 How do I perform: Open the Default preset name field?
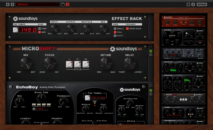(x=37, y=5)
